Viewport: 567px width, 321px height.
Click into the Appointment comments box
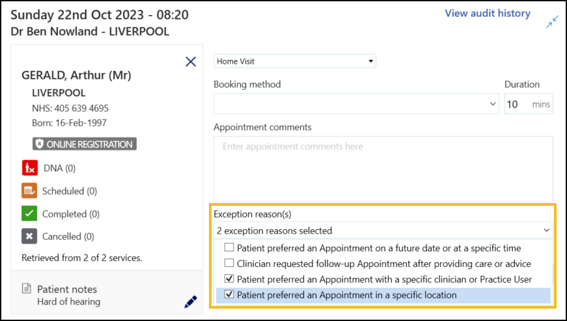[x=383, y=169]
